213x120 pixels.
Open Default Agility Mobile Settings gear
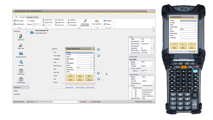click(x=85, y=21)
